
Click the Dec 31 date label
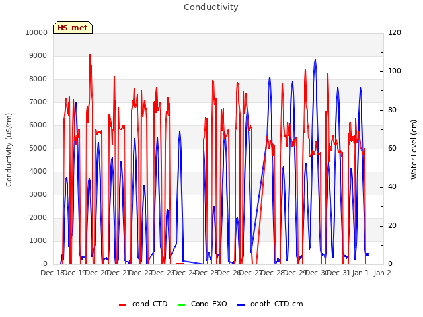pyautogui.click(x=338, y=273)
